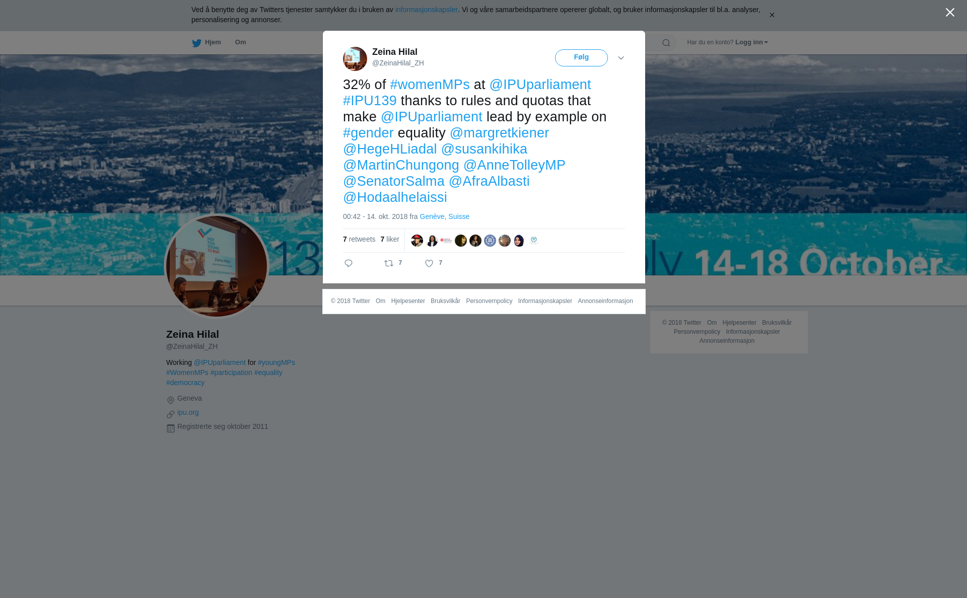Open the ipu.org website link
The height and width of the screenshot is (598, 967).
[x=188, y=412]
